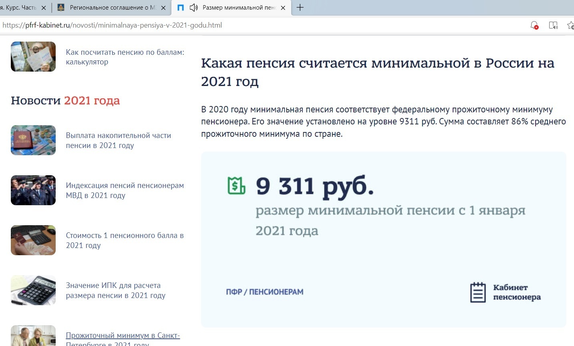The width and height of the screenshot is (574, 346).
Task: Click the police officers thumbnail image
Action: (x=33, y=190)
